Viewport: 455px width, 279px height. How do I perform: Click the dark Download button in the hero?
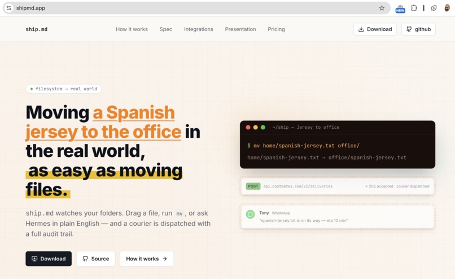tap(49, 259)
